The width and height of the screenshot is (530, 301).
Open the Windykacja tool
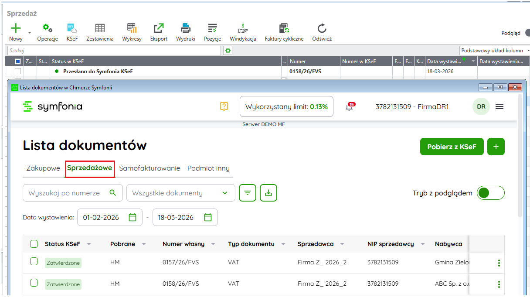[x=243, y=29]
